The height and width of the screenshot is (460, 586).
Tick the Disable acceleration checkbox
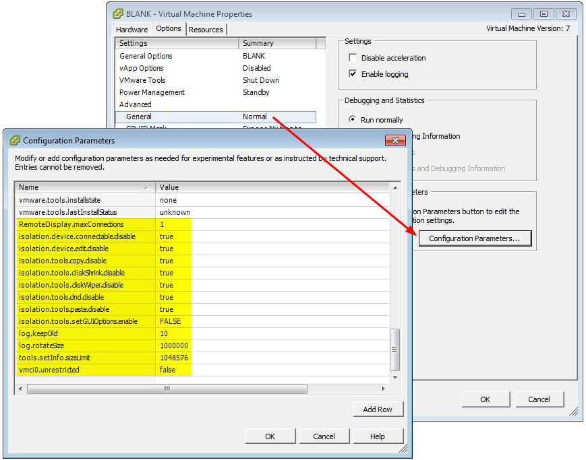tap(353, 57)
